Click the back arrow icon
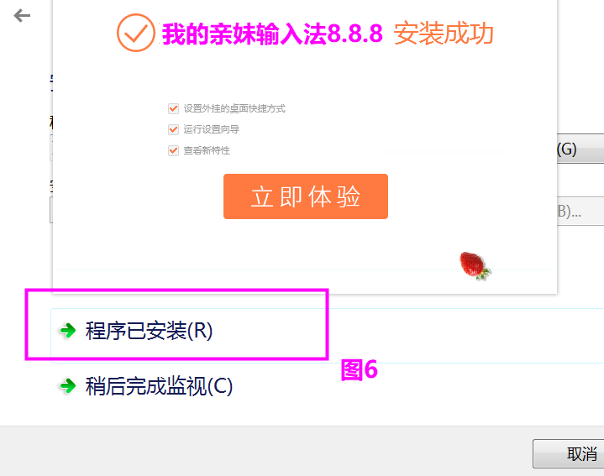The height and width of the screenshot is (476, 604). 22,15
